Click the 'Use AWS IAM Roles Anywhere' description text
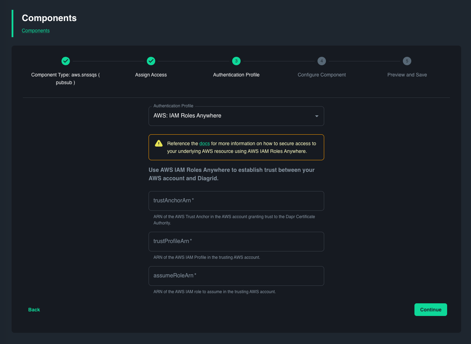This screenshot has width=471, height=344. pyautogui.click(x=232, y=174)
